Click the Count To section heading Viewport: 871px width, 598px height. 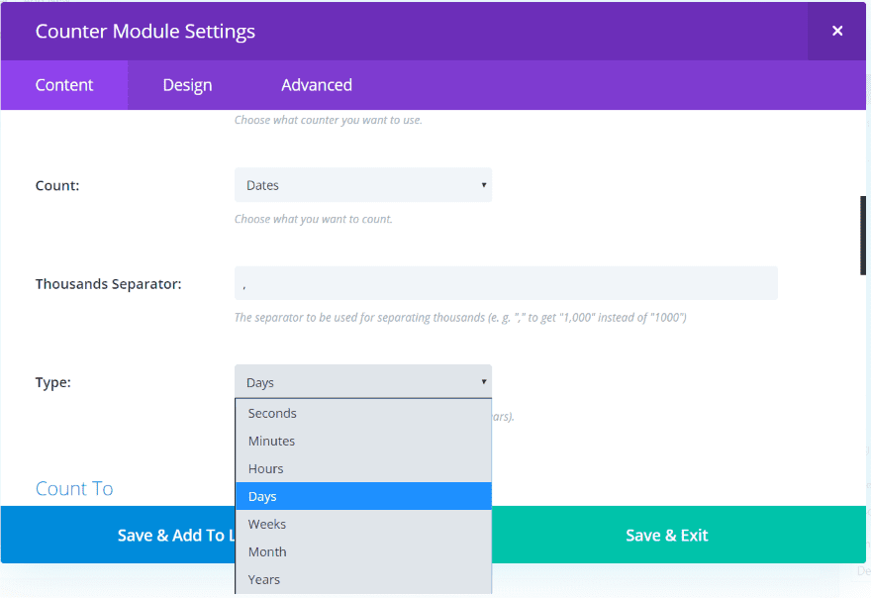pos(74,488)
